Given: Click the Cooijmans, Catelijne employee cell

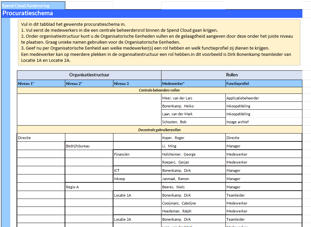Looking at the screenshot, I should point(193,203).
